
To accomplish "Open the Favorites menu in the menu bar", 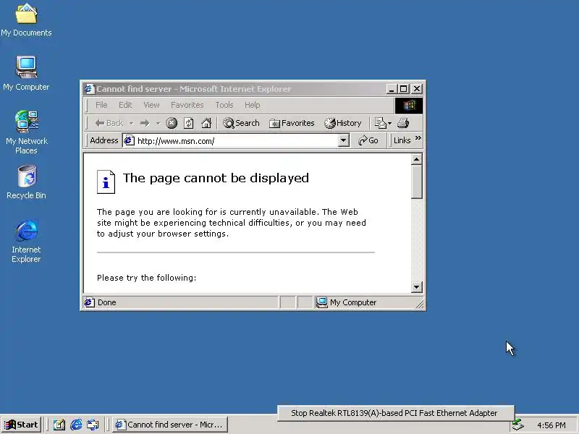I will point(187,105).
